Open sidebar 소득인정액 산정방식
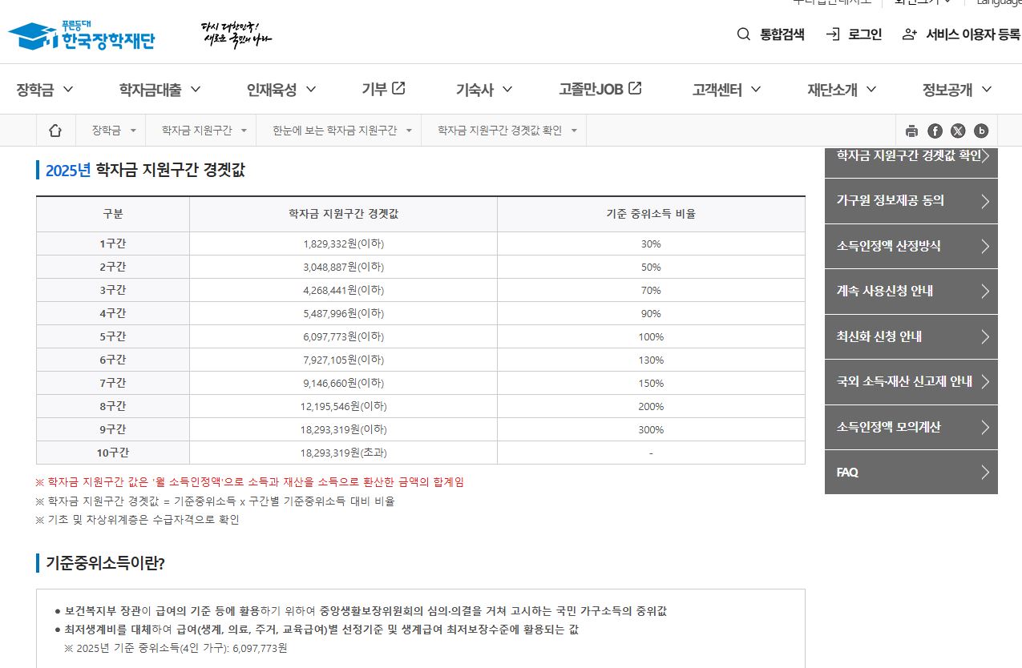The width and height of the screenshot is (1022, 668). coord(911,246)
